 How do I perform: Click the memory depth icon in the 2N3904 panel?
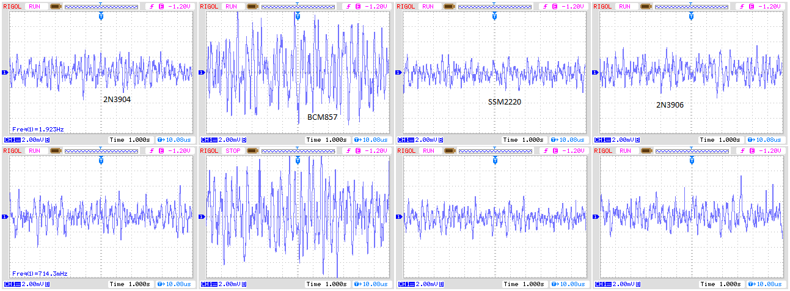pos(56,6)
